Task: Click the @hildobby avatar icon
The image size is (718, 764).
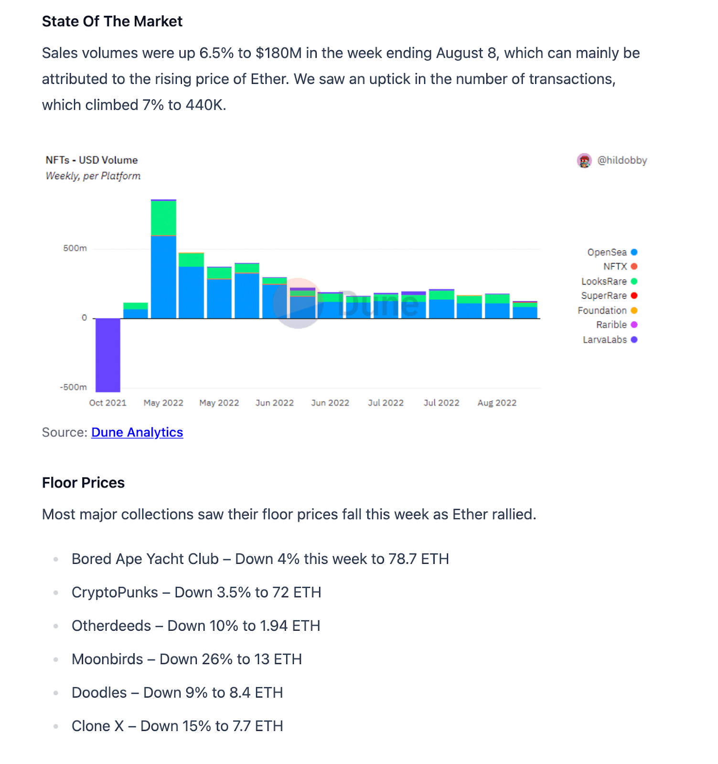Action: pyautogui.click(x=584, y=161)
